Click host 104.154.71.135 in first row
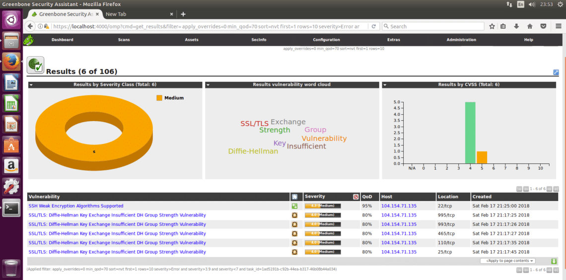566x280 pixels. [398, 206]
